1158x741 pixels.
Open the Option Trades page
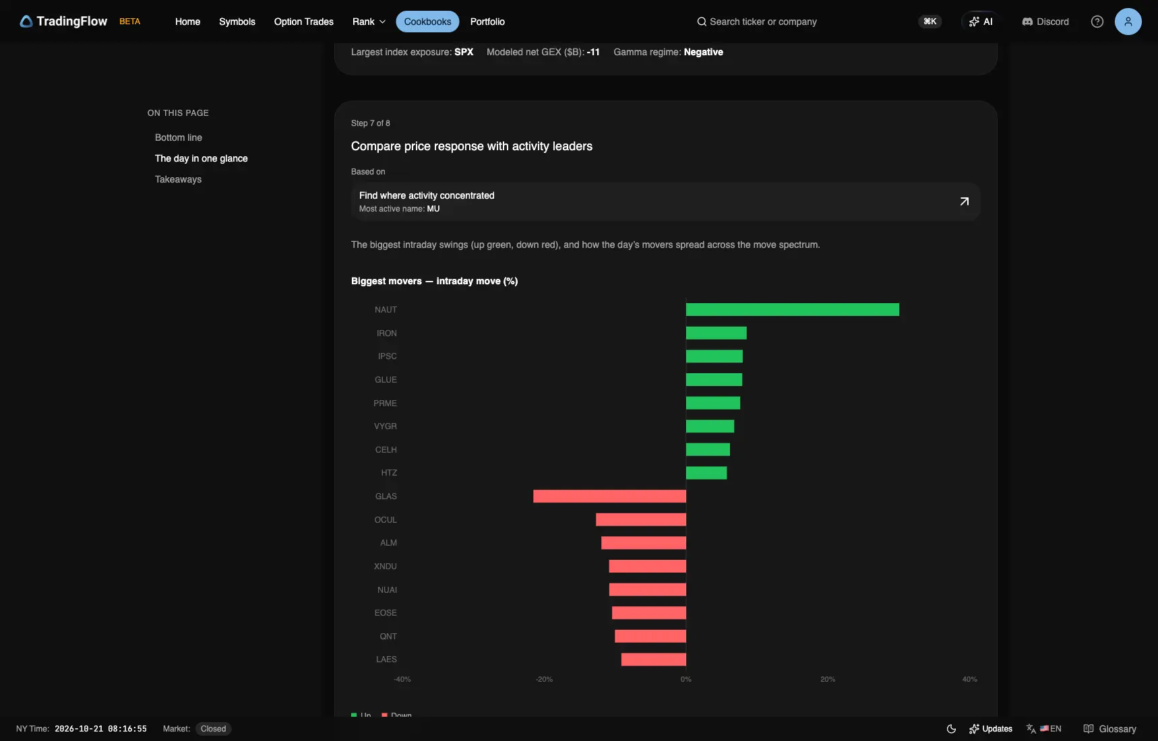[x=303, y=22]
